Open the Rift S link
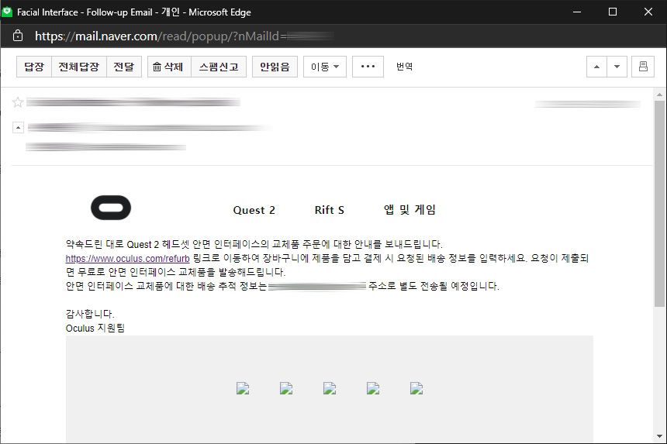 (330, 210)
